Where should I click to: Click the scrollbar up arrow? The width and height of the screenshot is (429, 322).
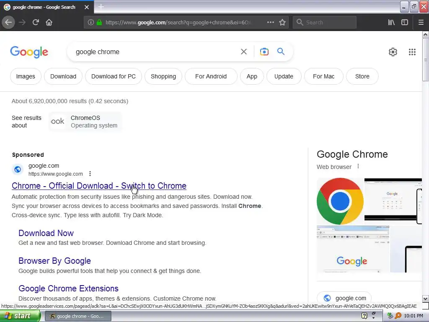(x=425, y=35)
